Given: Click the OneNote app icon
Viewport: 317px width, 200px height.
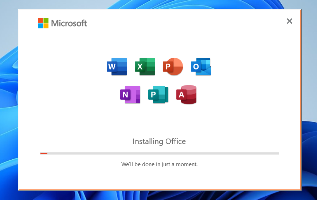Looking at the screenshot, I should (x=130, y=95).
